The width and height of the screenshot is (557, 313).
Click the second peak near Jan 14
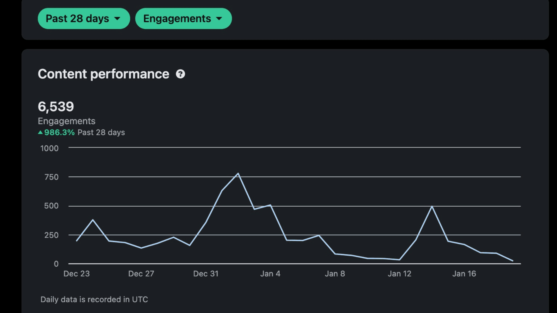pyautogui.click(x=432, y=206)
